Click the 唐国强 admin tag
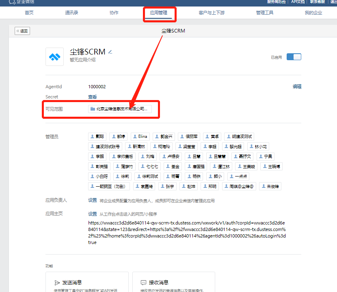Screen dimensions: 337x292 [x=196, y=166]
